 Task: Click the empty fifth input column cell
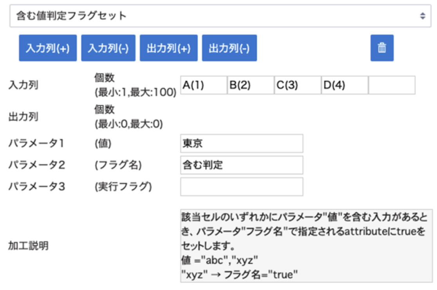pyautogui.click(x=392, y=85)
